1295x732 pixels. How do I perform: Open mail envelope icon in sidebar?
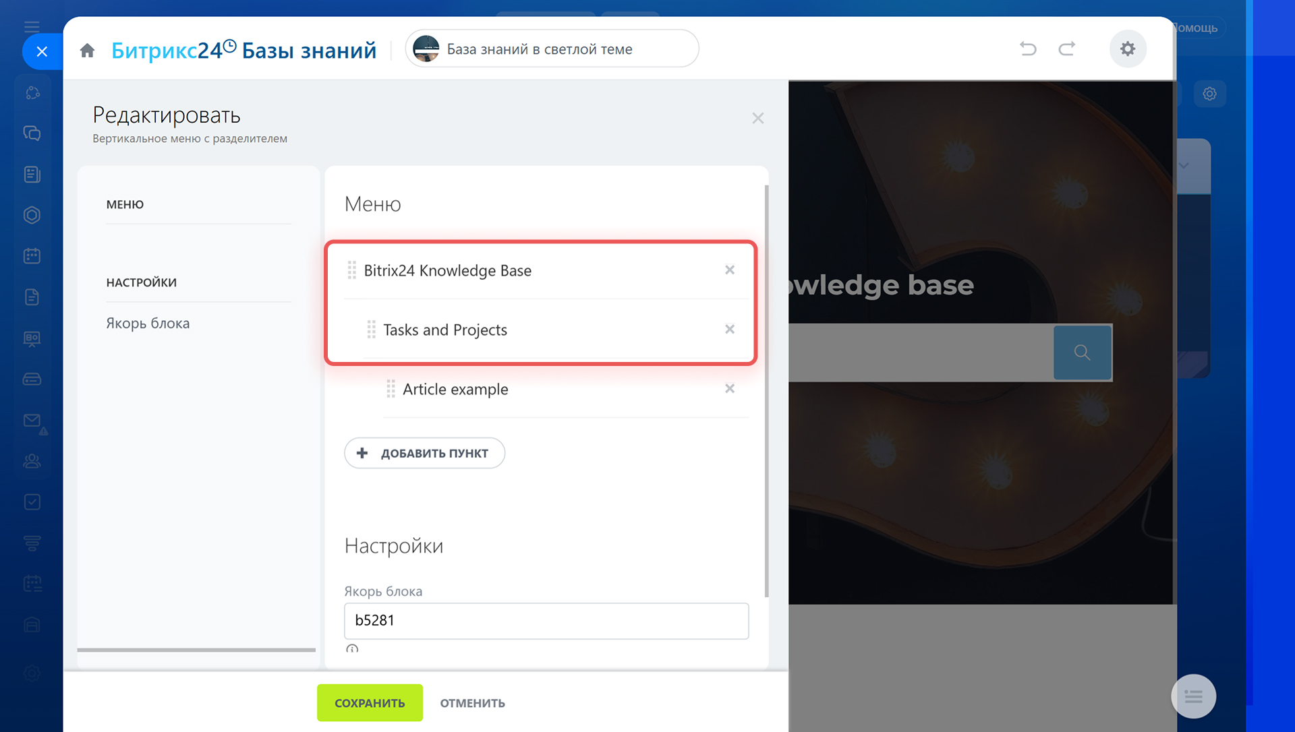[x=32, y=421]
